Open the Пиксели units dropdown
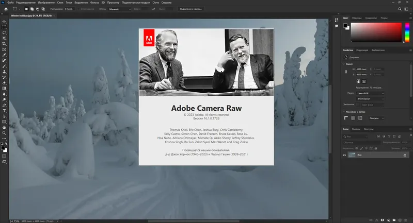This screenshot has height=223, width=413. [376, 118]
